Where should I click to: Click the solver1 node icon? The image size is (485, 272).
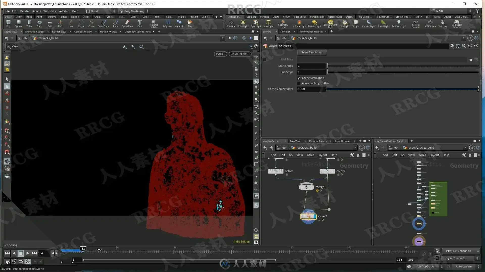(308, 216)
